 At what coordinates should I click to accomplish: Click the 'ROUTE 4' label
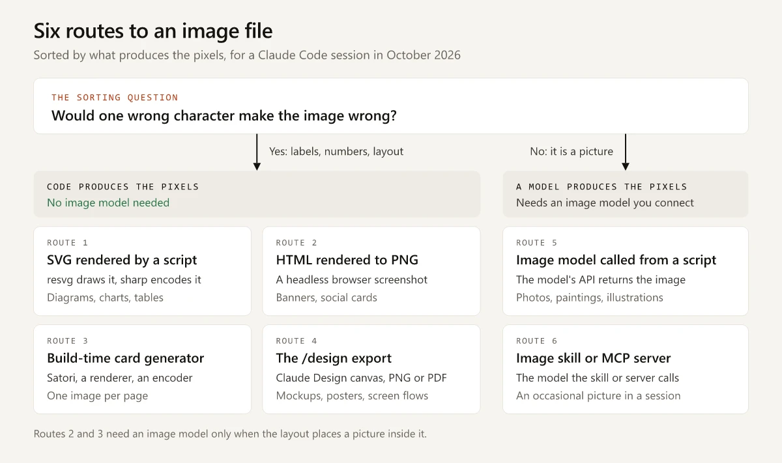(297, 341)
